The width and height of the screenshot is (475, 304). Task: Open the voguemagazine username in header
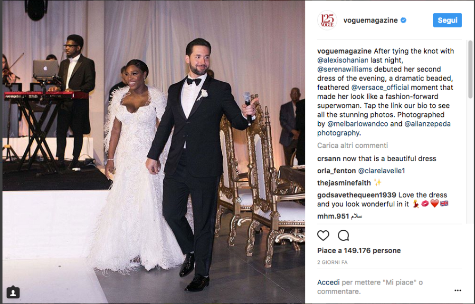click(x=370, y=20)
